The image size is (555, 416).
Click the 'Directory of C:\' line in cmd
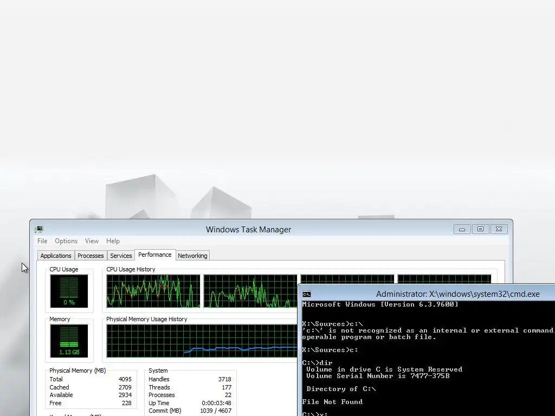pyautogui.click(x=341, y=389)
